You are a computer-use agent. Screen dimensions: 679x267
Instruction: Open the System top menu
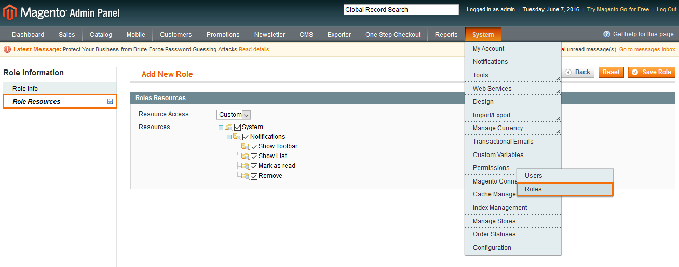[483, 35]
